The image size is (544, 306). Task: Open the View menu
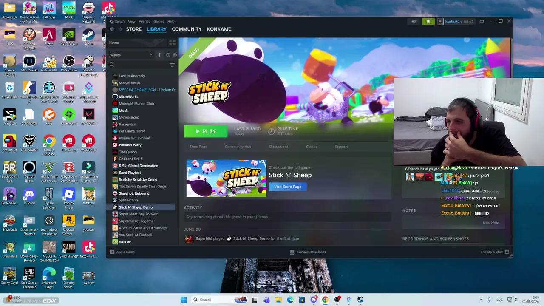[x=132, y=21]
